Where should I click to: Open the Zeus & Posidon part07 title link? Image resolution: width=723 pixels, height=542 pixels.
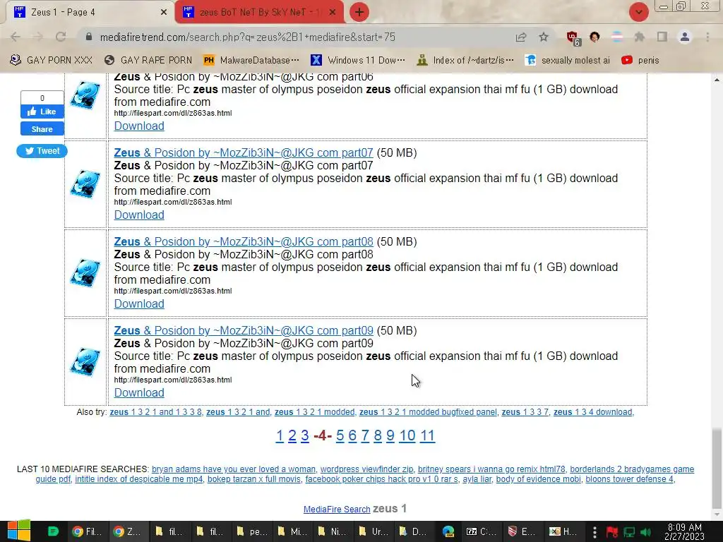244,152
